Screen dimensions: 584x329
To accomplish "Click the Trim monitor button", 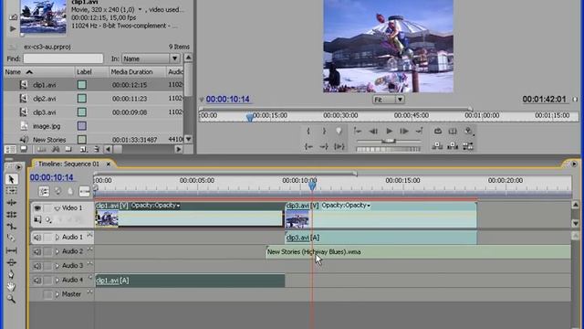I will click(x=468, y=146).
